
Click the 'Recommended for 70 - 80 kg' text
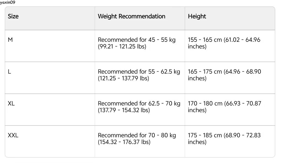(x=137, y=135)
